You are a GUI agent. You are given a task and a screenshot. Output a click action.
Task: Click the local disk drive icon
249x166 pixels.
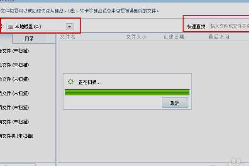10,27
